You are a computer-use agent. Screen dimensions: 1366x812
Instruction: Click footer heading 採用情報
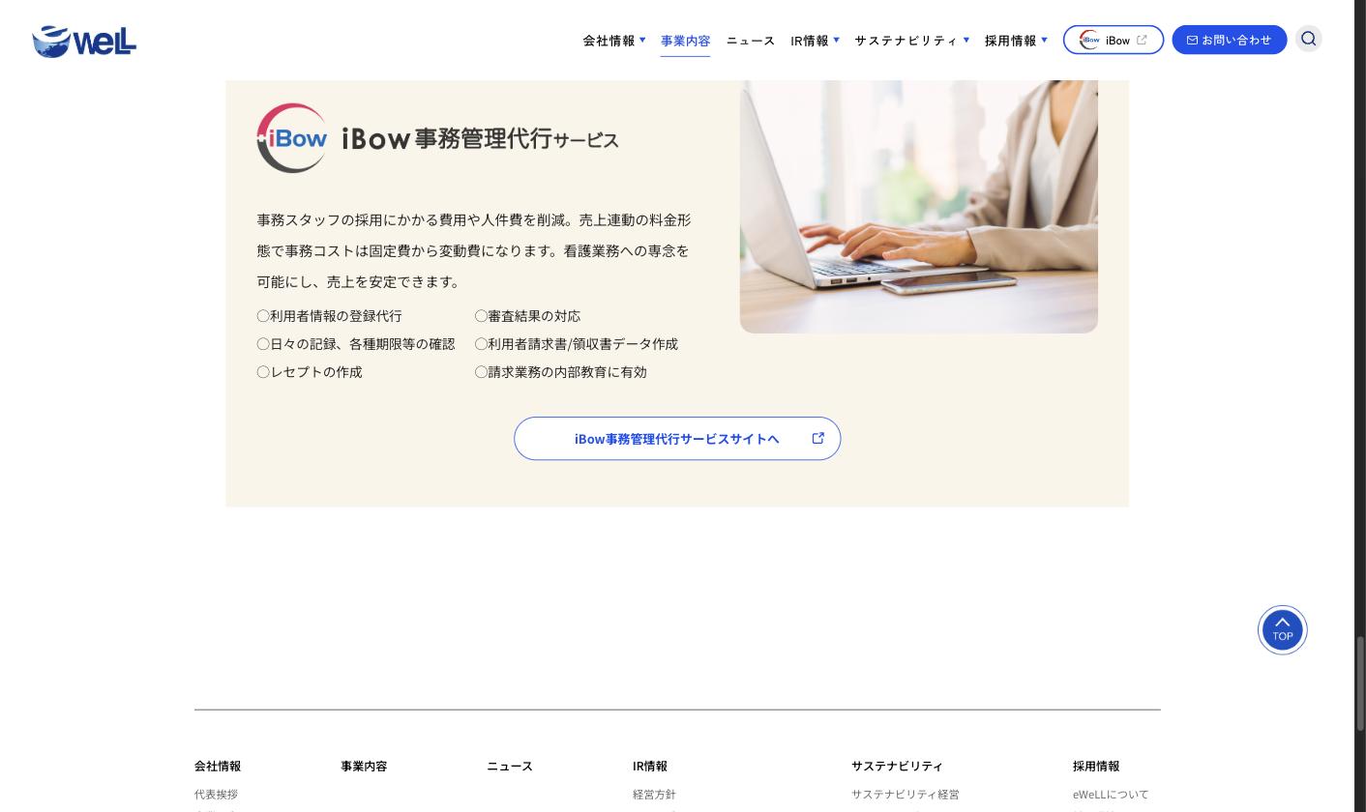coord(1096,766)
